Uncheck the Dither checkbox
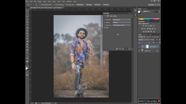This screenshot has width=186, height=104. pyautogui.click(x=105, y=28)
